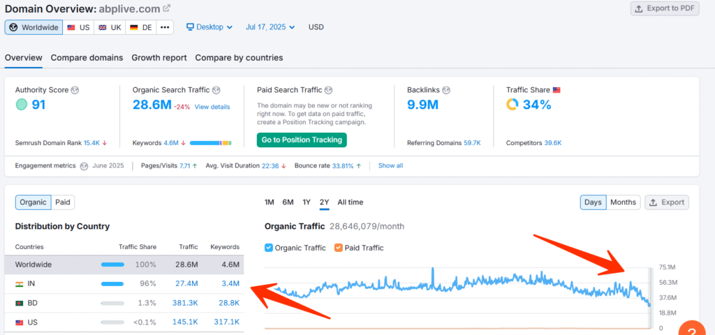Viewport: 715px width, 335px height.
Task: Select the 1Y time range
Action: click(307, 202)
